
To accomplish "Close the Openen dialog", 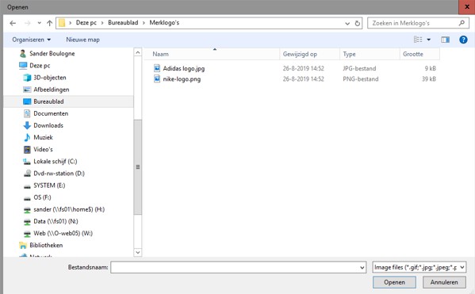I will tap(466, 6).
